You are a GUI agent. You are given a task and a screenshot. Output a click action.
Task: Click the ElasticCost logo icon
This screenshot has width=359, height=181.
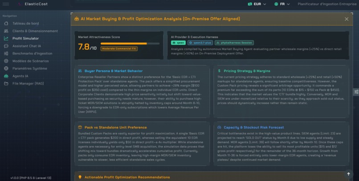[x=20, y=4]
